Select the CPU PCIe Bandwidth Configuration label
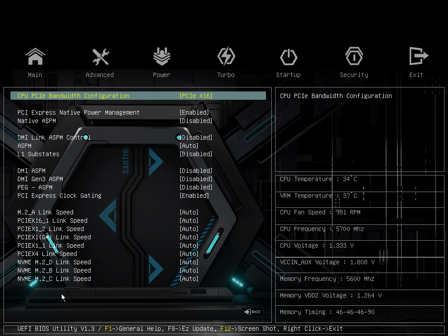The width and height of the screenshot is (448, 336). [73, 96]
